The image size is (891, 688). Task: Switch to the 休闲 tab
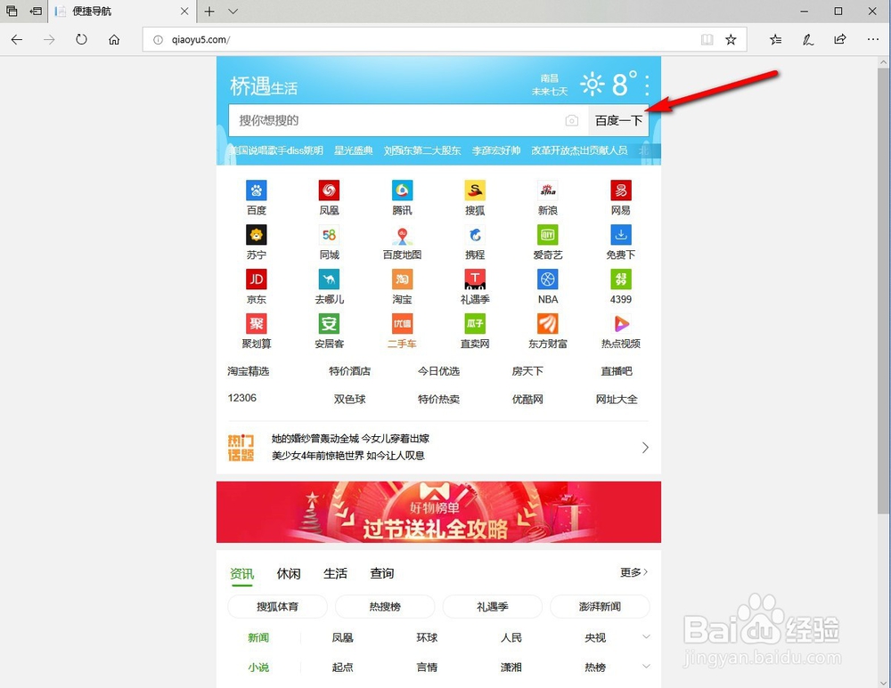click(x=289, y=573)
